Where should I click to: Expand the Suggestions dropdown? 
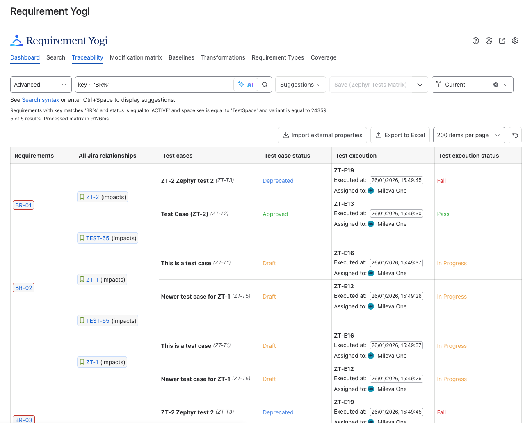pos(301,85)
